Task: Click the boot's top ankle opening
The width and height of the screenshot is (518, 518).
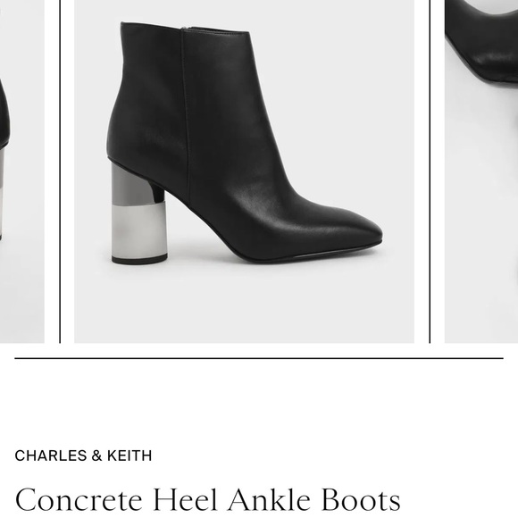Action: (185, 28)
